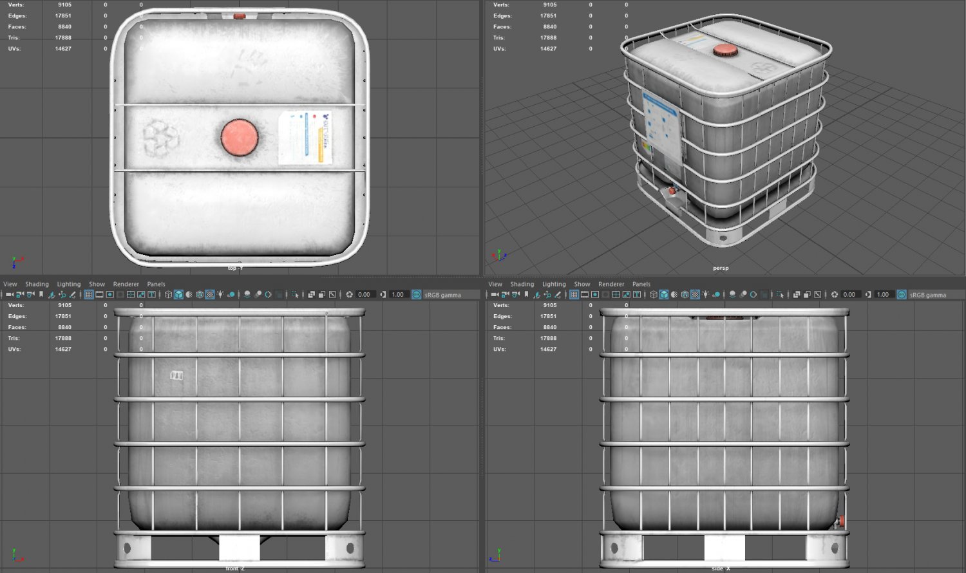Click Lock Camera icon in side viewport toolbar
The height and width of the screenshot is (573, 966).
(x=505, y=295)
